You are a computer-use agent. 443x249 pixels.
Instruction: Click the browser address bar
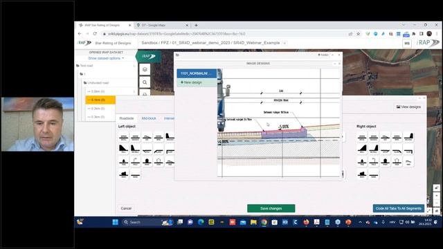226,34
